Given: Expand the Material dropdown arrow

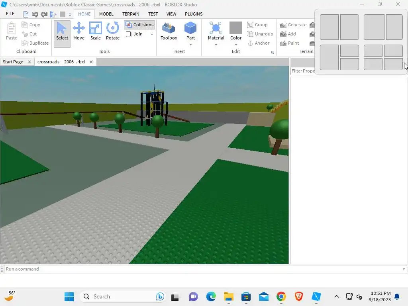Looking at the screenshot, I should (216, 45).
